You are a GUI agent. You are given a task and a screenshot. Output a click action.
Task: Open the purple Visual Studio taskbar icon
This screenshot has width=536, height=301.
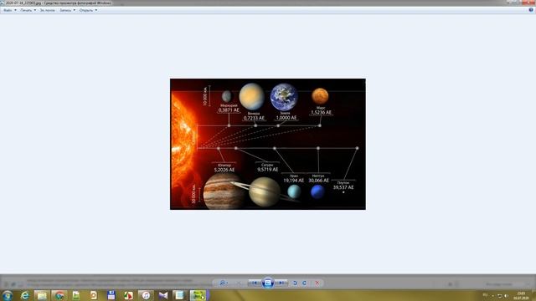tap(163, 295)
